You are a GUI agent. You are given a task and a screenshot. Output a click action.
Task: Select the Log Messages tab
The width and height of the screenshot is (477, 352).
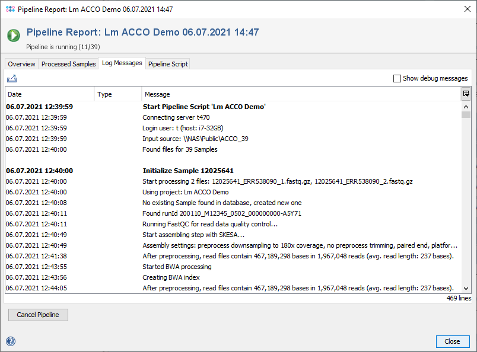(122, 63)
